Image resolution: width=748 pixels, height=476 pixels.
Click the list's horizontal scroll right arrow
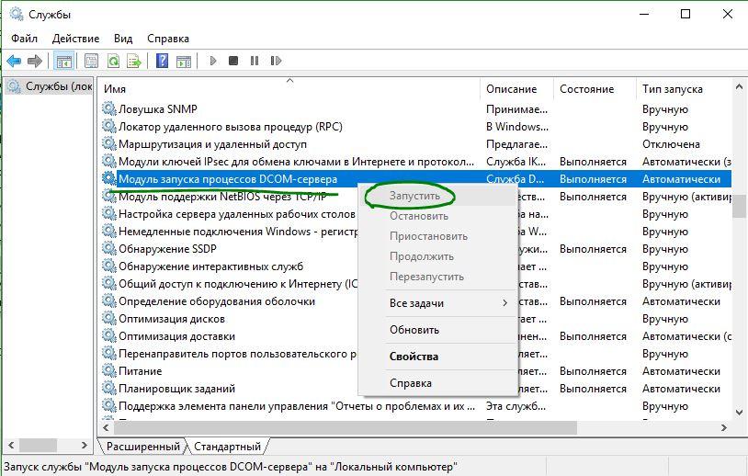(x=724, y=427)
